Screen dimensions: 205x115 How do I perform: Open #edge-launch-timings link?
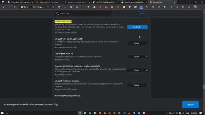click(x=63, y=74)
